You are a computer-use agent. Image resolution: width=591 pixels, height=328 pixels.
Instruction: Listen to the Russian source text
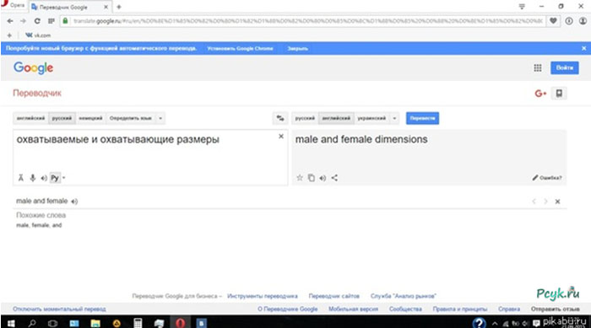44,178
